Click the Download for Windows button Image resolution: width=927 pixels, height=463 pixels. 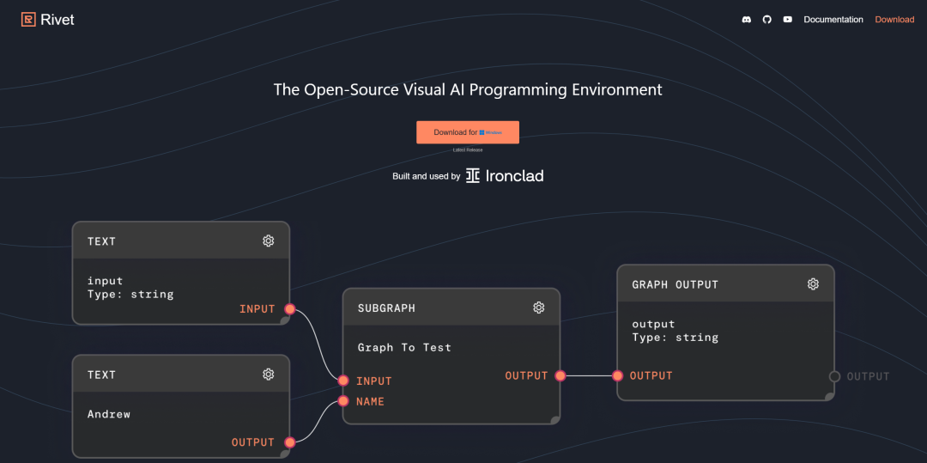pyautogui.click(x=468, y=132)
